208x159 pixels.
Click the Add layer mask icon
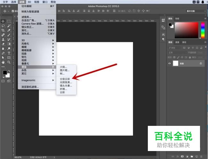pyautogui.click(x=182, y=156)
